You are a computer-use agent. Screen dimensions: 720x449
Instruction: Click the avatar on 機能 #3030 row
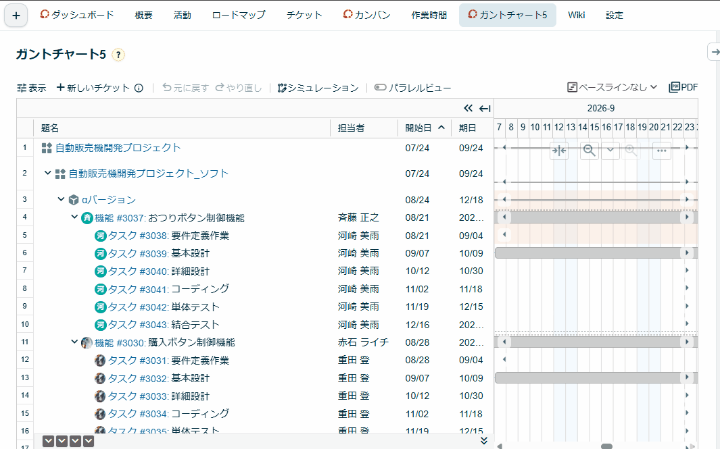point(87,342)
